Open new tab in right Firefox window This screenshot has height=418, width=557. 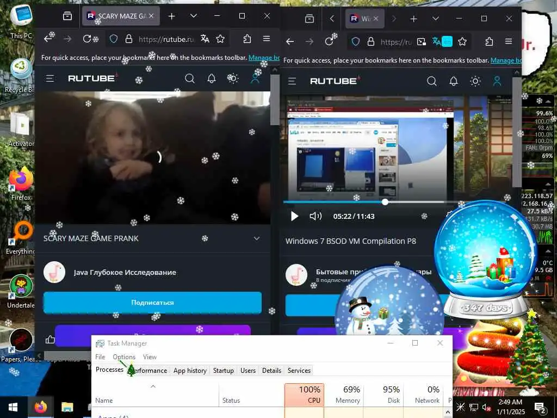pyautogui.click(x=413, y=19)
